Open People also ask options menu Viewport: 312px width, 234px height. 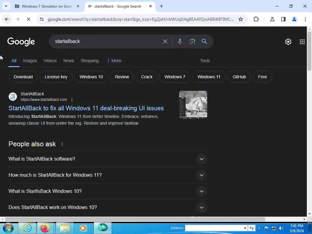(x=62, y=144)
